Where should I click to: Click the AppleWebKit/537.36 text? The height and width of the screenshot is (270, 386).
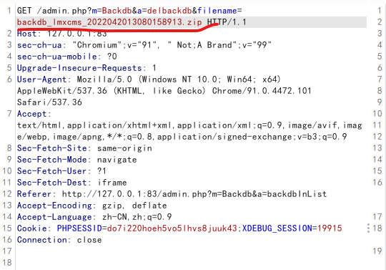(x=62, y=91)
